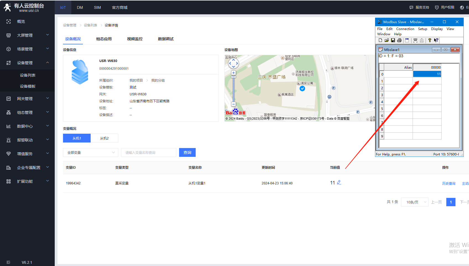
Task: Click the blue 查询 search button
Action: (x=187, y=152)
